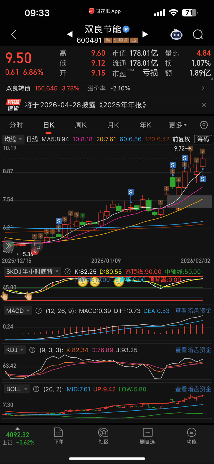This screenshot has width=214, height=464.
Task: Expand the index bar up arrow
Action: click(18, 429)
